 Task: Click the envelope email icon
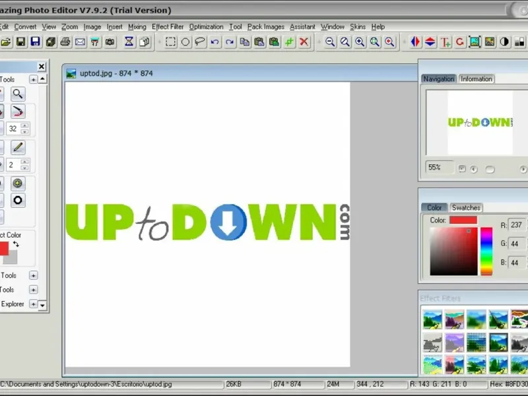point(80,42)
